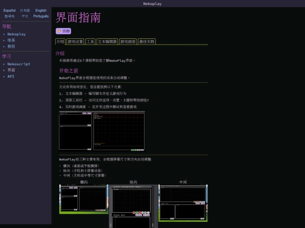Click the 捐赠 donate button

click(x=63, y=31)
